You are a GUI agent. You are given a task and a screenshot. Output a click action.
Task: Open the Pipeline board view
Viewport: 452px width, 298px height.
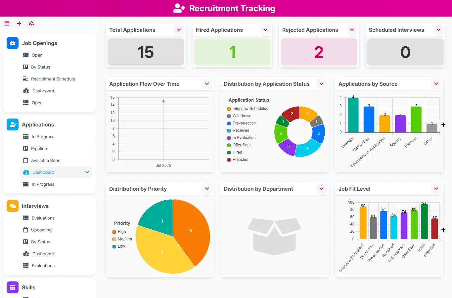[x=56, y=149]
